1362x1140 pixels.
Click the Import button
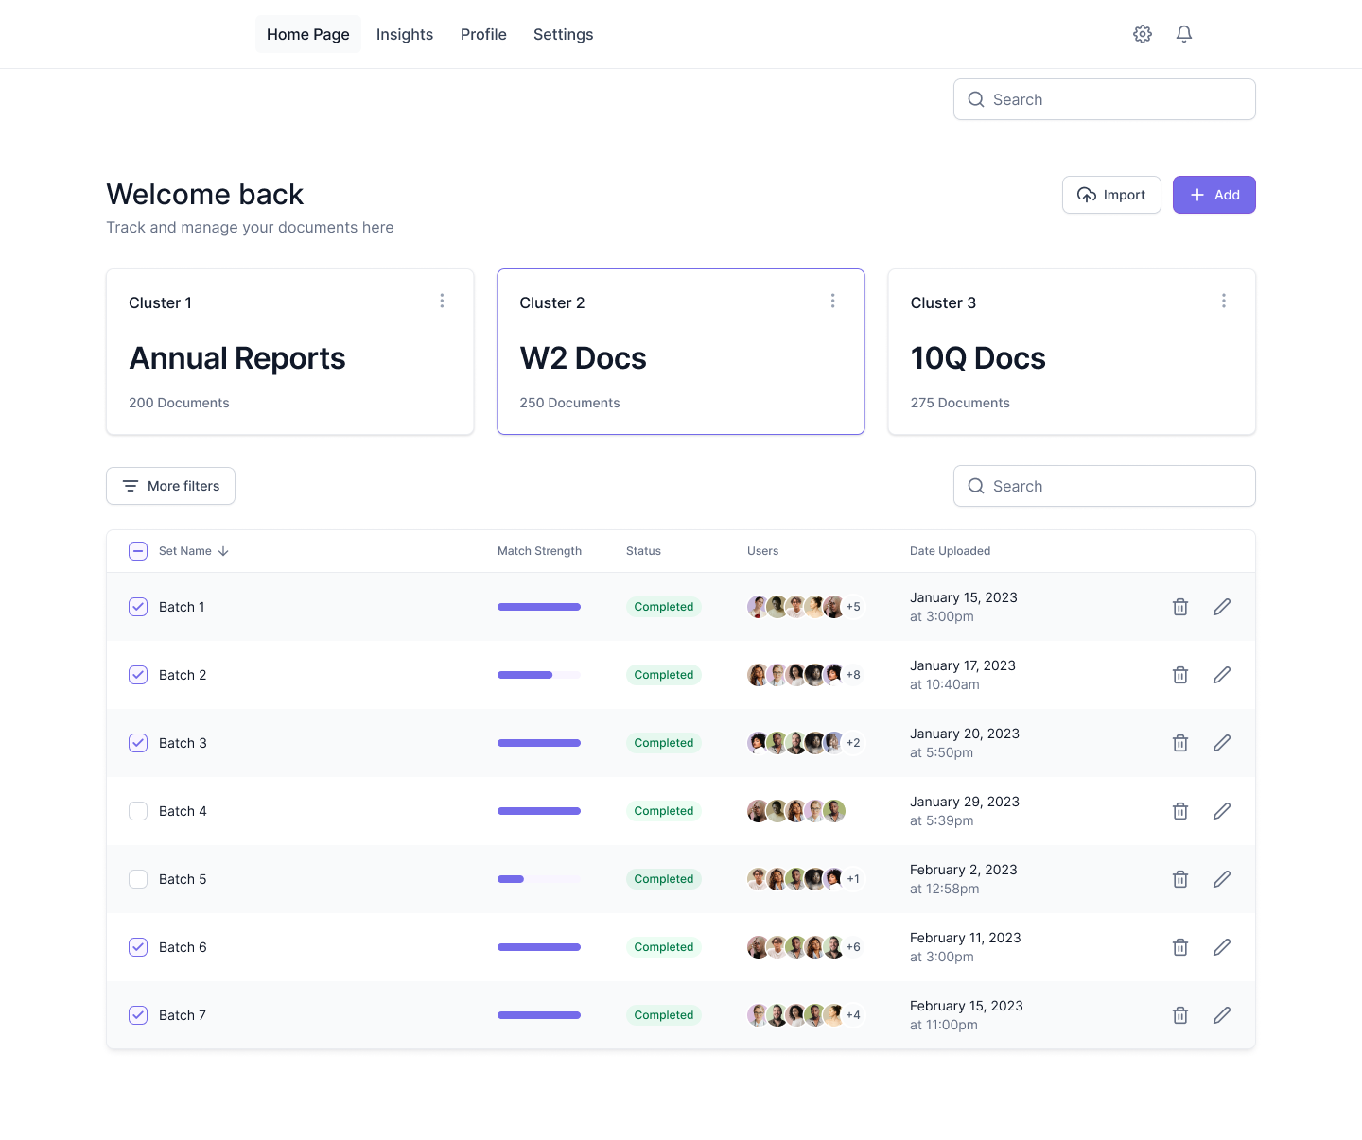pos(1111,195)
